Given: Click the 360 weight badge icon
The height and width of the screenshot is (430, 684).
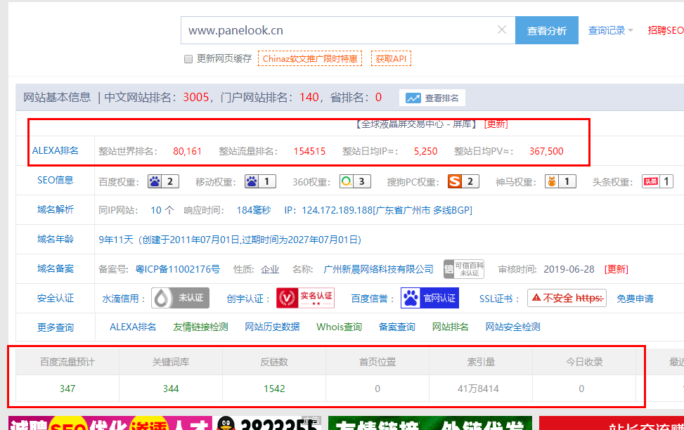Looking at the screenshot, I should point(355,182).
